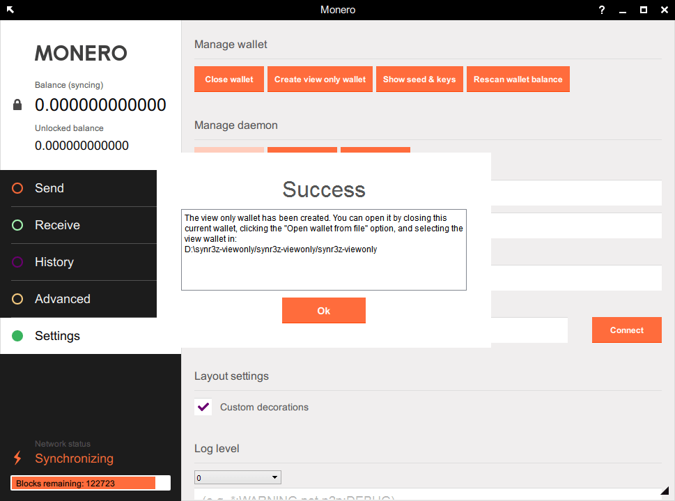Image resolution: width=675 pixels, height=501 pixels.
Task: Click the Manage daemon heading
Action: [x=236, y=125]
